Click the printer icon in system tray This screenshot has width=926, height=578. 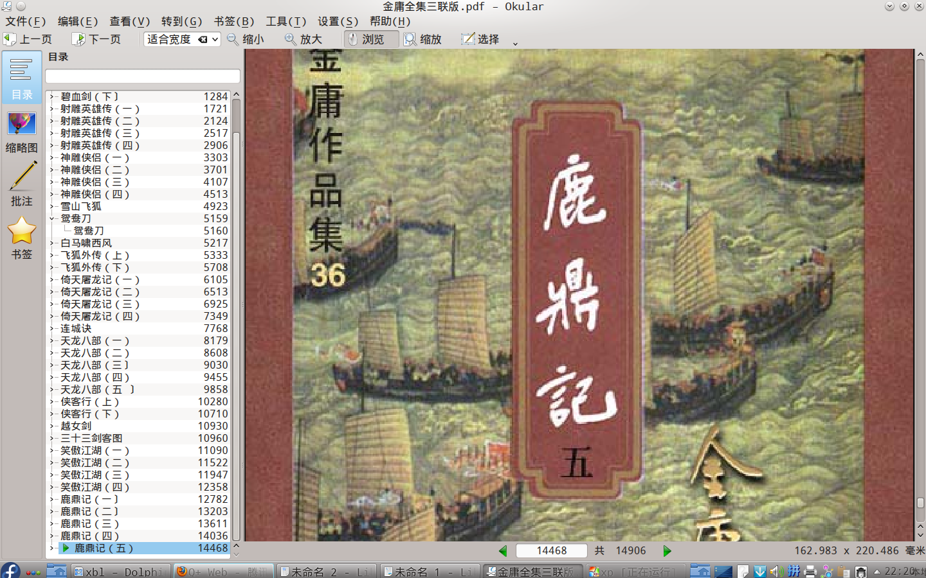click(810, 571)
